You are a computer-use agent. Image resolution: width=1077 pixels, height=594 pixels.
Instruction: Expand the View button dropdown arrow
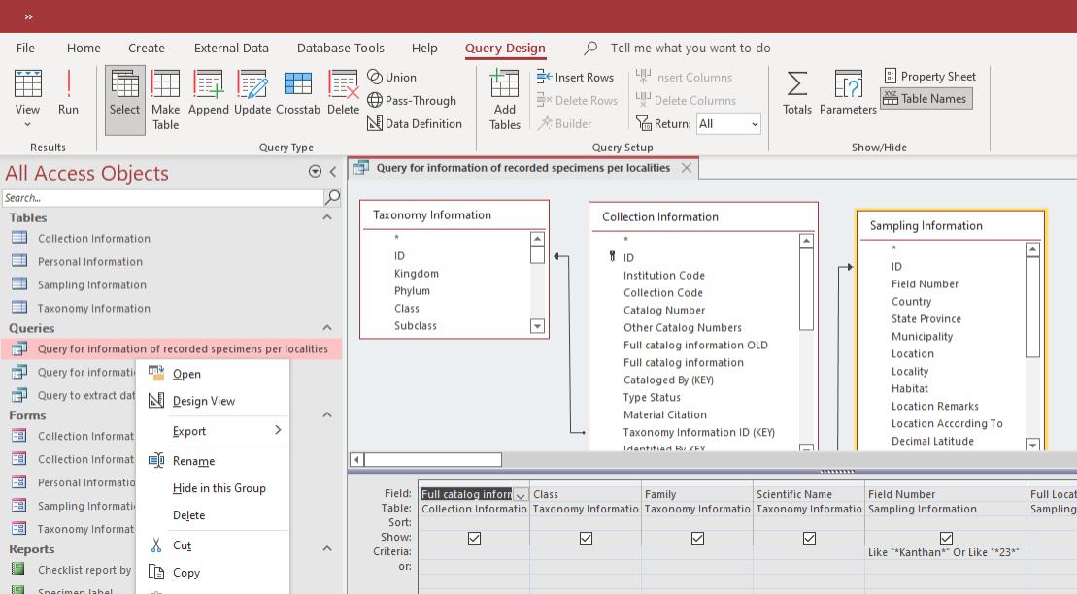click(27, 125)
